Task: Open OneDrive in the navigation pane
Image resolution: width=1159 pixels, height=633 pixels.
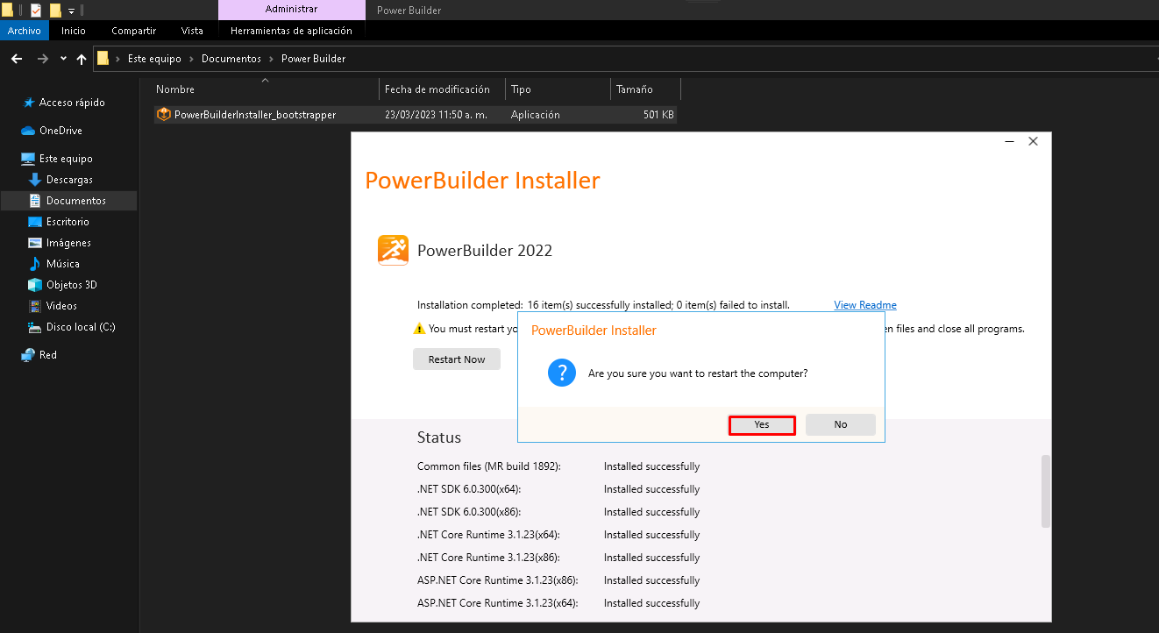Action: pyautogui.click(x=60, y=131)
